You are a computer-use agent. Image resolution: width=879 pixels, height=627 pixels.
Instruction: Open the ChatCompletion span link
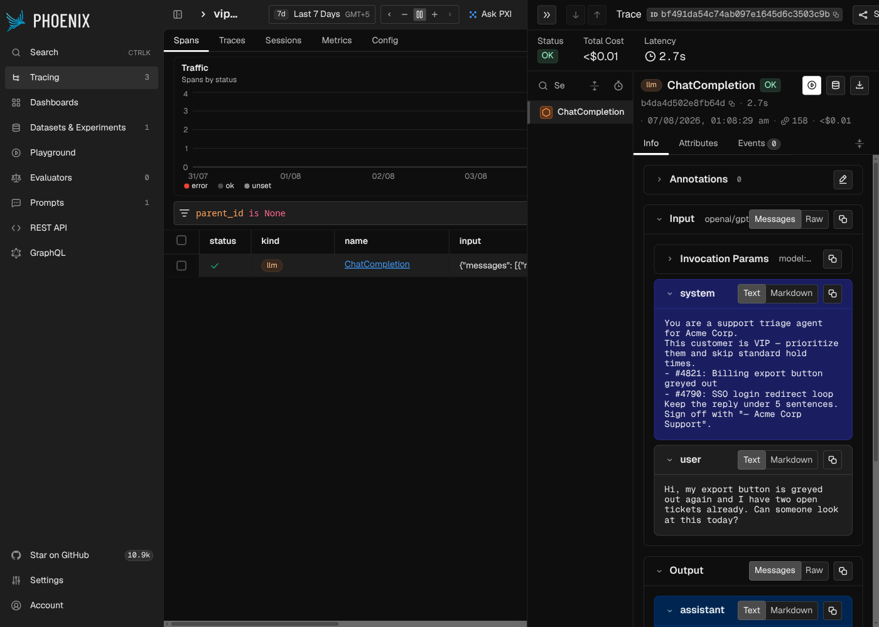click(x=377, y=265)
